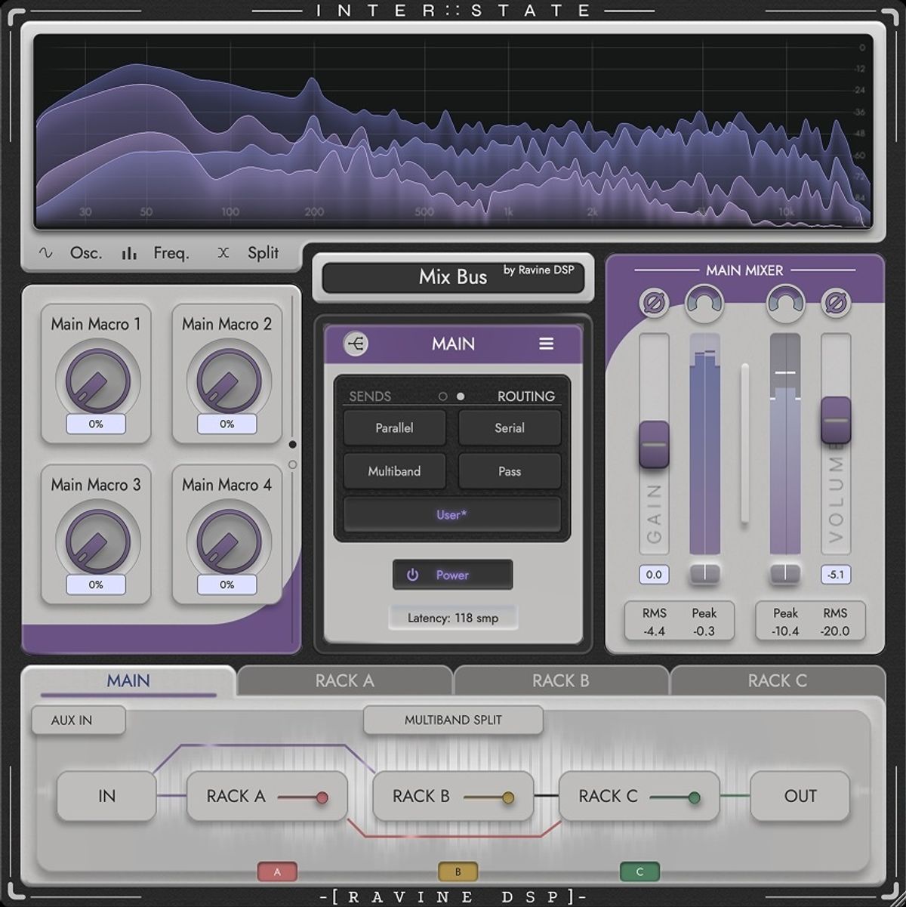
Task: Switch analyzer to Split view
Action: [x=248, y=253]
